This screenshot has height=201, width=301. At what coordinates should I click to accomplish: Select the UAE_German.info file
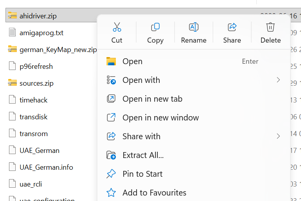46,167
